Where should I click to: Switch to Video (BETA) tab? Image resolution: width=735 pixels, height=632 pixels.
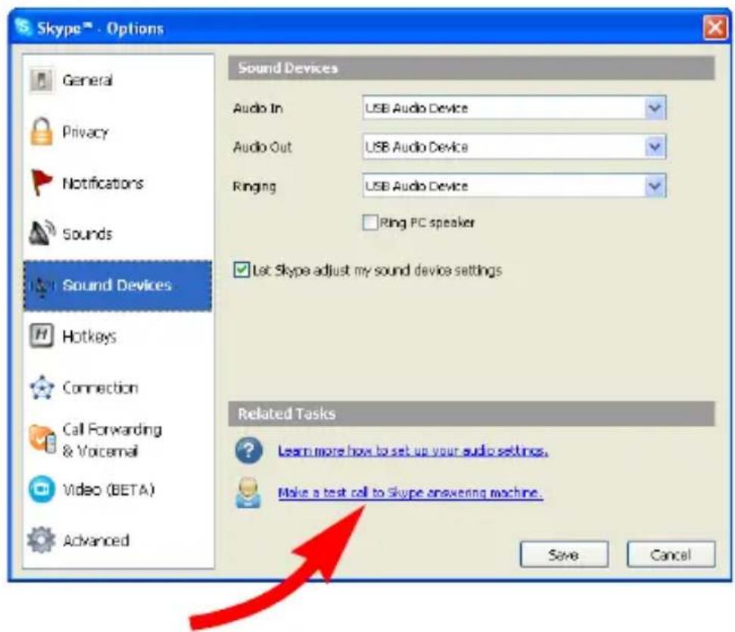click(118, 490)
